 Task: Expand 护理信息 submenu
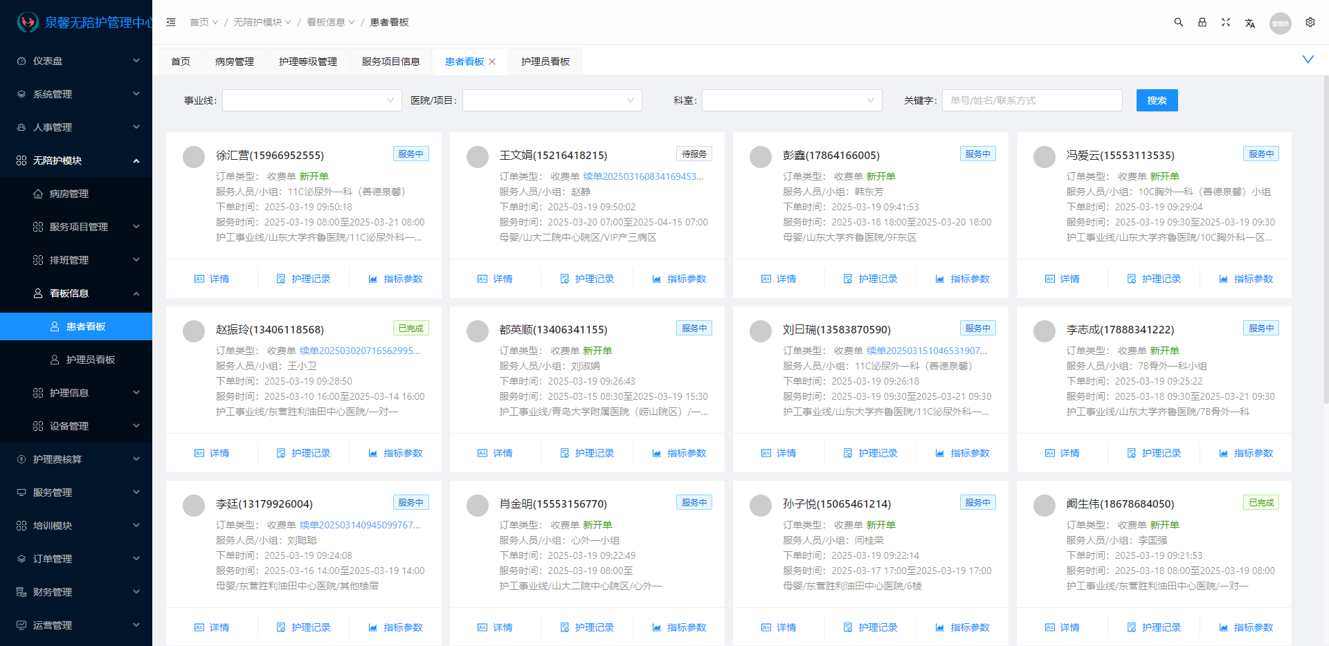(76, 393)
